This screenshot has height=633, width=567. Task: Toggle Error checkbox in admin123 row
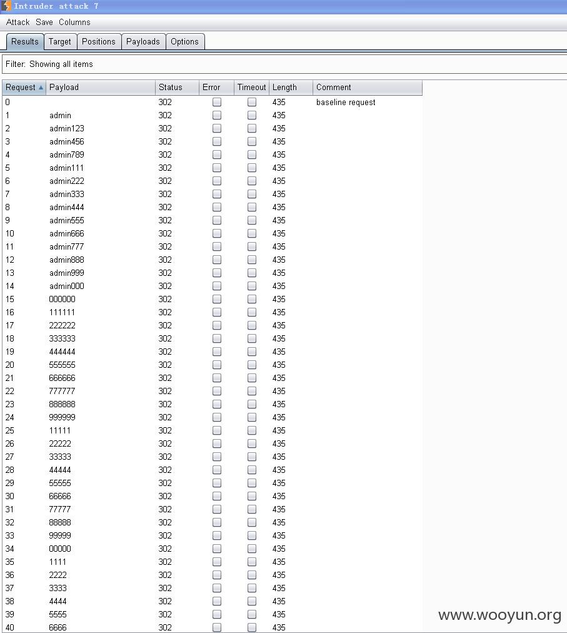click(x=217, y=128)
